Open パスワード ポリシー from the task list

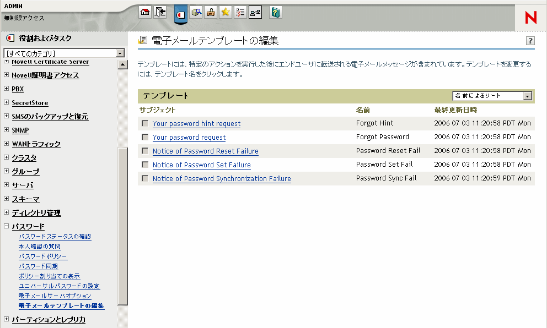pyautogui.click(x=42, y=256)
